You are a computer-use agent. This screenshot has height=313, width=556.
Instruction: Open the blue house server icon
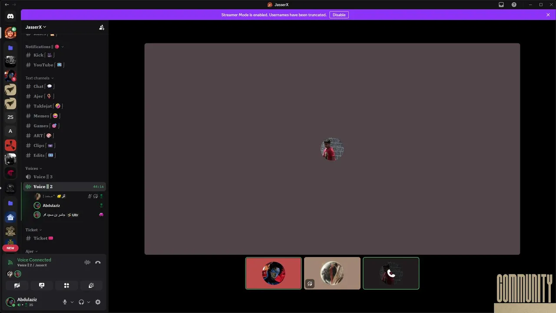click(x=10, y=217)
